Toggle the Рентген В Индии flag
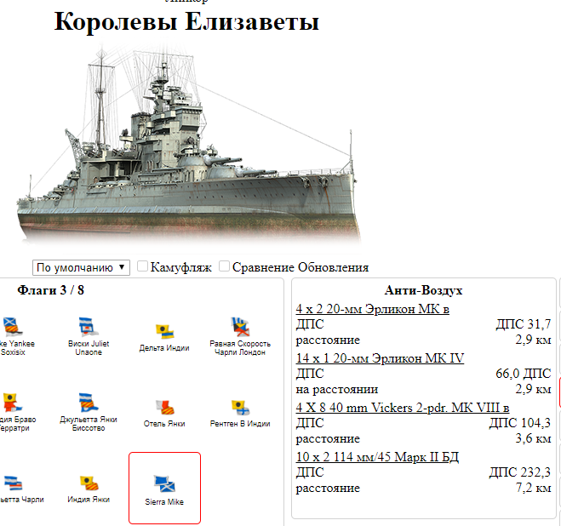The width and height of the screenshot is (561, 526). pos(240,411)
